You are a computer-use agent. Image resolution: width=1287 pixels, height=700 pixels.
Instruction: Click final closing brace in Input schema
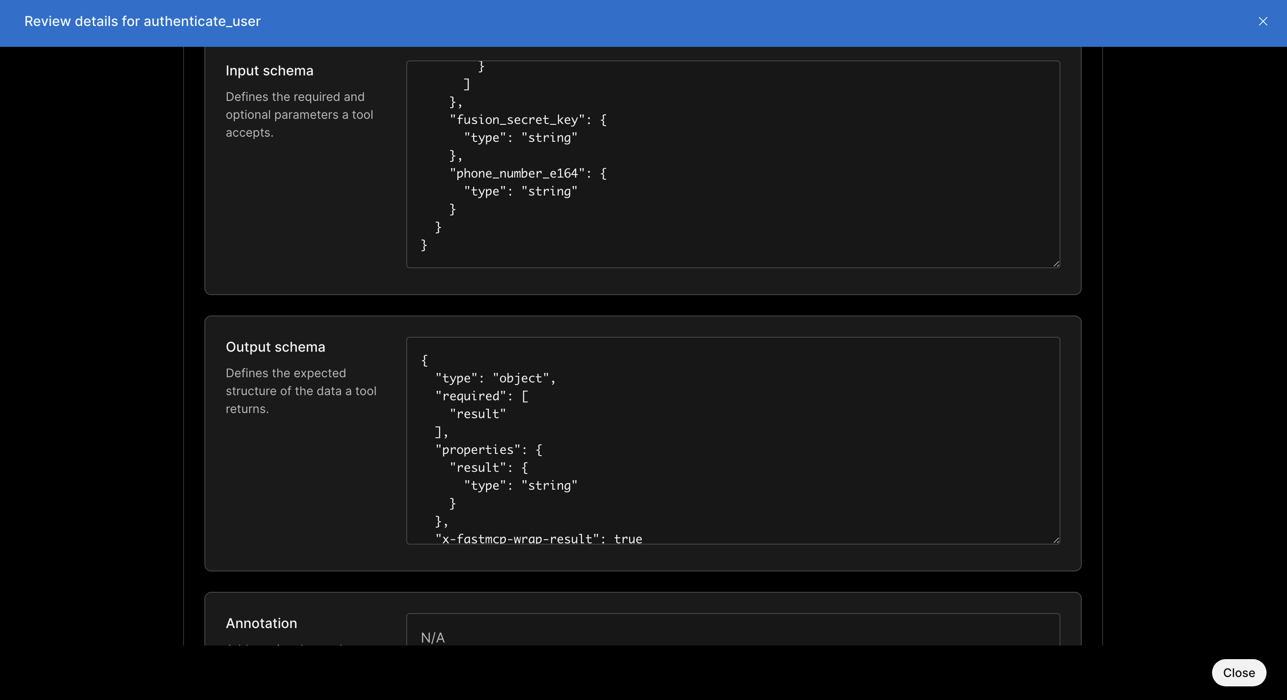[424, 245]
